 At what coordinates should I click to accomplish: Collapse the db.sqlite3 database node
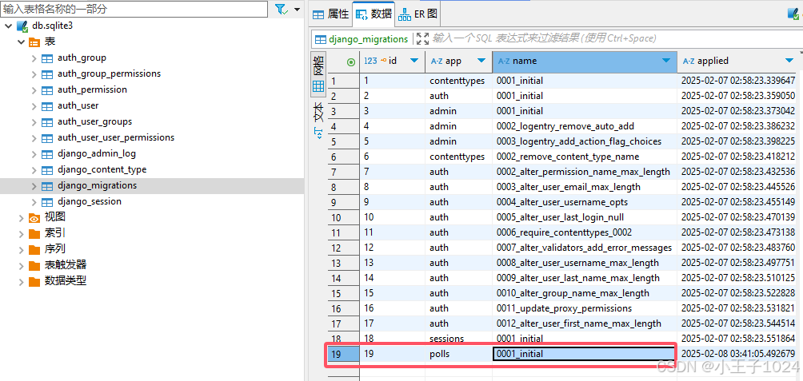point(8,26)
